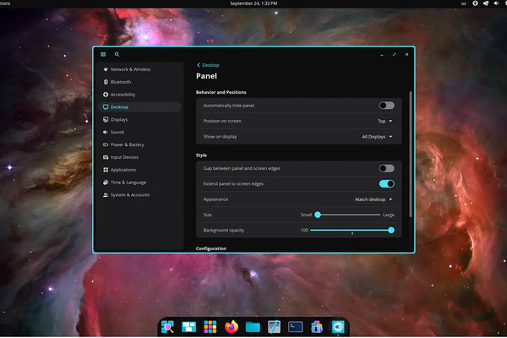Click the 'Configuration' section heading
This screenshot has width=507, height=338.
210,248
